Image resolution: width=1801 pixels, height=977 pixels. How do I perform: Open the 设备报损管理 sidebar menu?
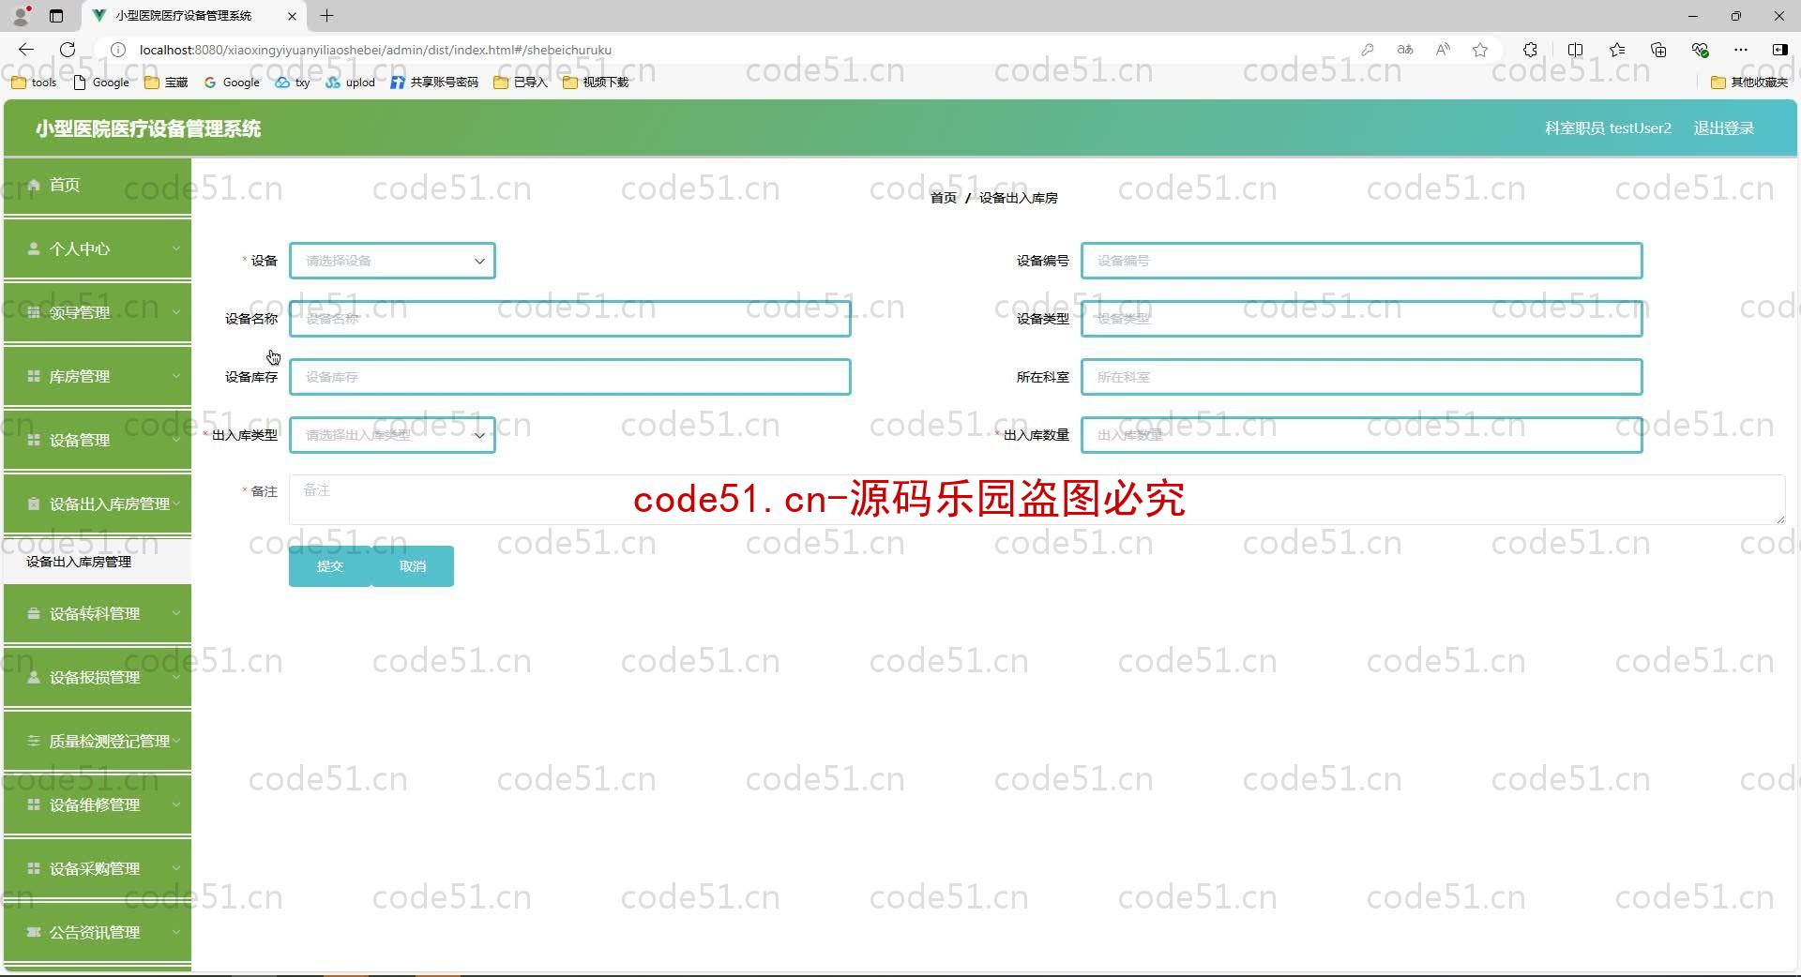[98, 677]
